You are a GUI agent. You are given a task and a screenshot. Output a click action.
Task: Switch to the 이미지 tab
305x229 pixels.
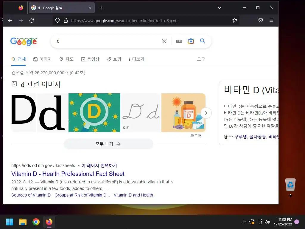[42, 59]
